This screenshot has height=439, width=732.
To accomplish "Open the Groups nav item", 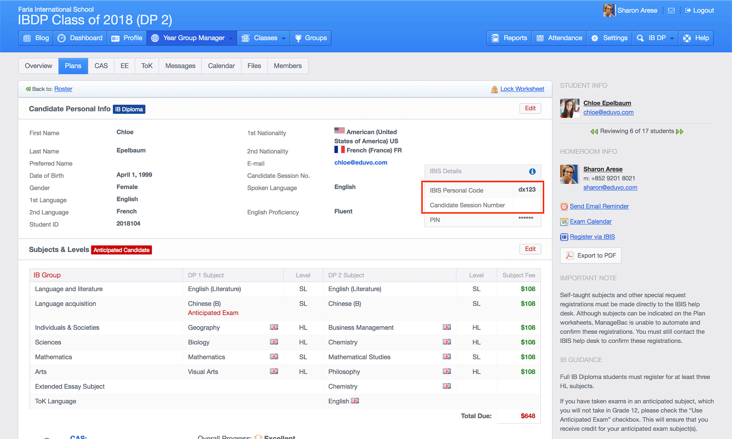I will coord(311,38).
